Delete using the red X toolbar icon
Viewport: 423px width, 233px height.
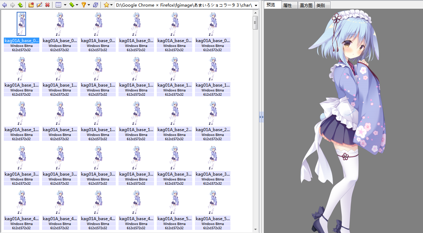pos(47,5)
